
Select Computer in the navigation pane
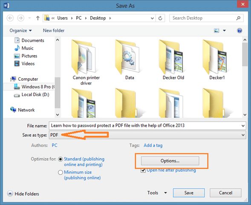click(x=24, y=79)
